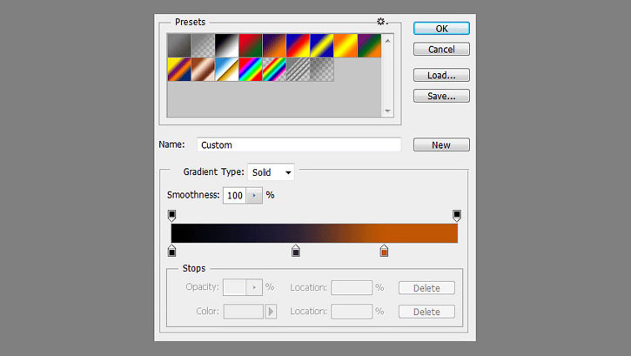Pick the Chrome gradient preset
Viewport: 631px width, 356px height.
coord(226,69)
